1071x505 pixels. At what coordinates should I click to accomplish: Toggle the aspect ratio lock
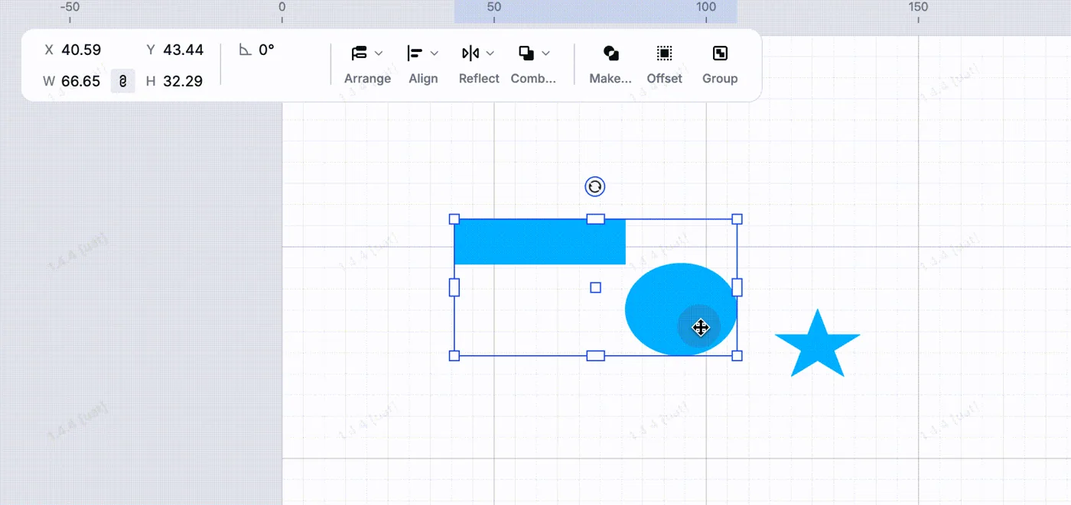(123, 81)
